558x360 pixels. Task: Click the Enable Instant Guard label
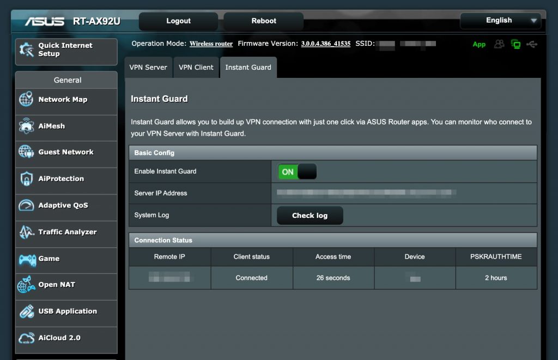tap(165, 172)
